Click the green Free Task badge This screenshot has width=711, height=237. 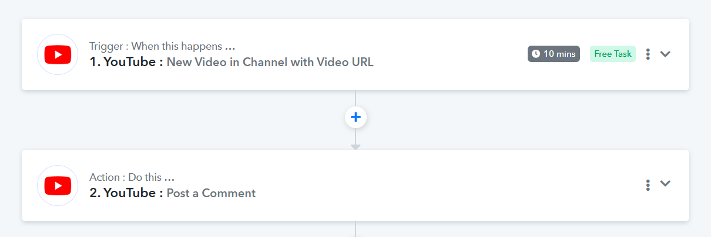tap(613, 54)
